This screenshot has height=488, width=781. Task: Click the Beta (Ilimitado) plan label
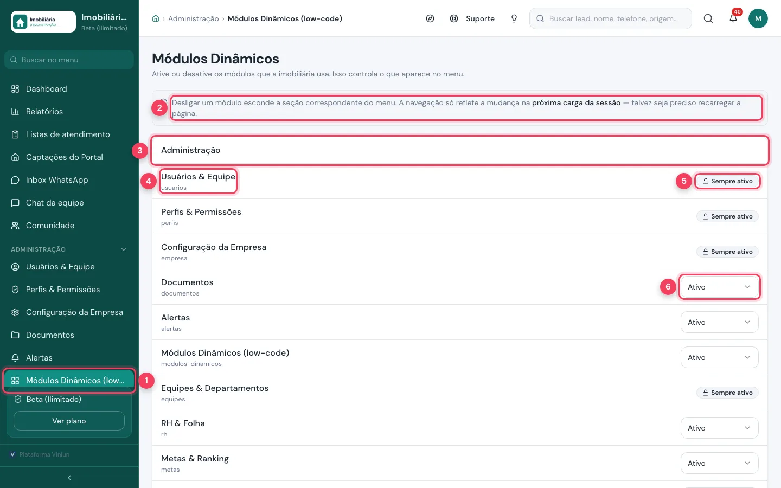point(54,399)
